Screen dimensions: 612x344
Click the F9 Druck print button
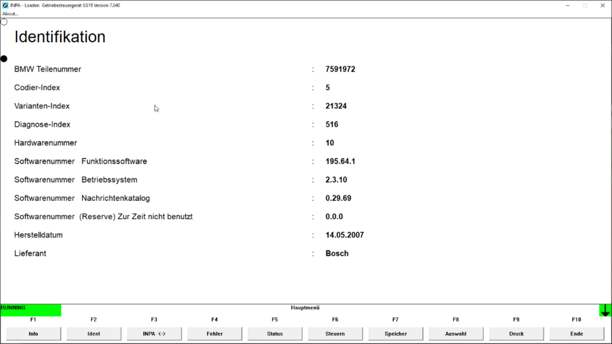pyautogui.click(x=517, y=334)
